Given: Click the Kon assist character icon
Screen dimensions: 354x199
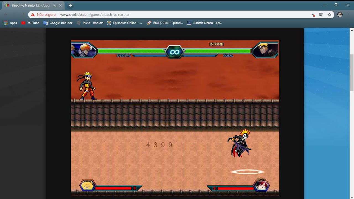Looking at the screenshot, I should click(88, 185).
